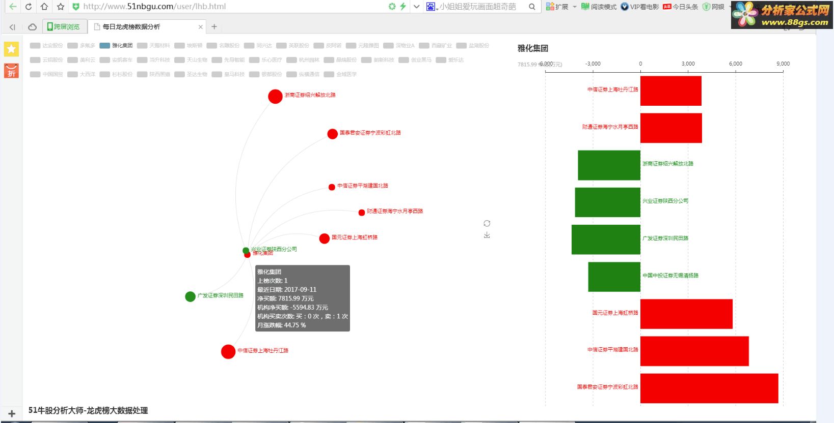The width and height of the screenshot is (834, 423).
Task: Enable 阅读模式 reading mode
Action: click(x=599, y=7)
